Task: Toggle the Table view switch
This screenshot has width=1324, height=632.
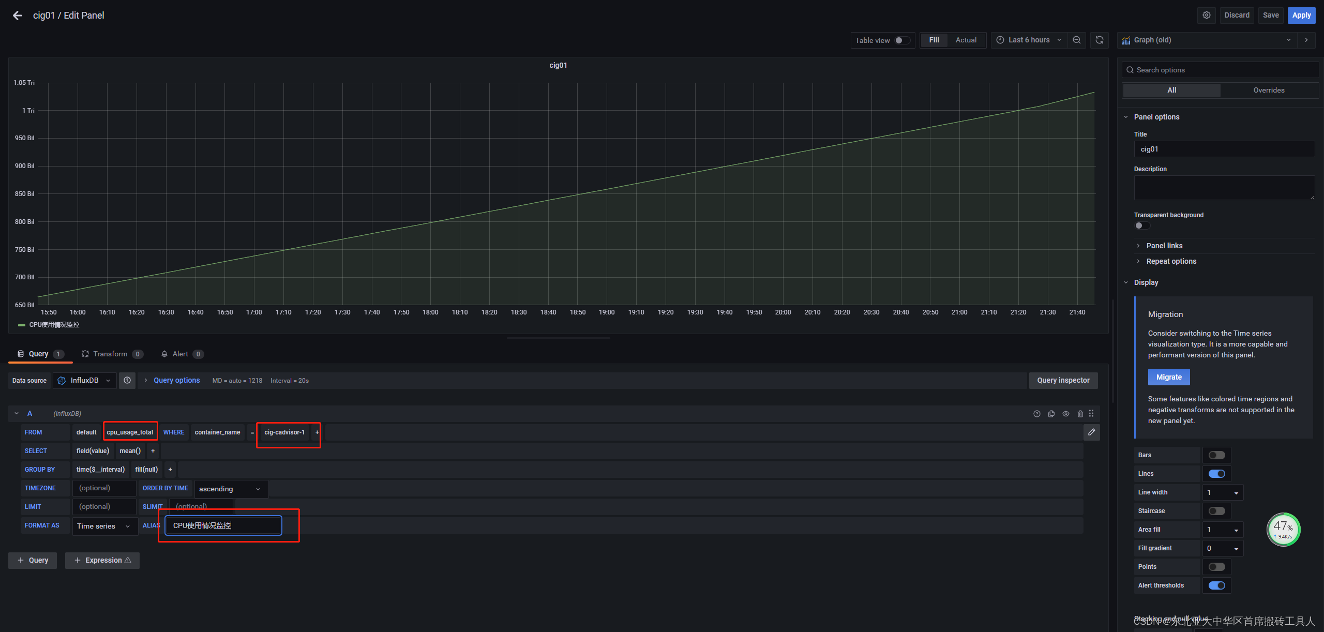Action: (x=902, y=40)
